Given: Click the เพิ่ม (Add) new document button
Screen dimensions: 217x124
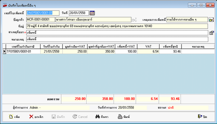Looking at the screenshot, I should point(15,117).
